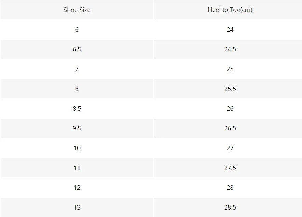Click the 26.5 measurement cell
The width and height of the screenshot is (302, 217).
pos(230,128)
